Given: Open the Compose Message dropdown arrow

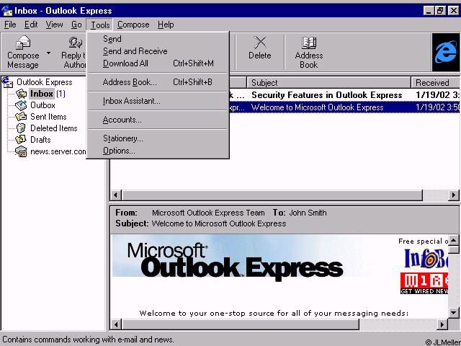Looking at the screenshot, I should click(x=48, y=53).
